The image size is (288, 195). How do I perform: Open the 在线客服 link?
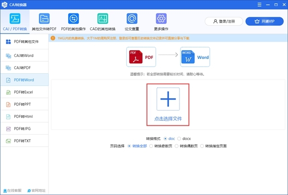click(12, 190)
